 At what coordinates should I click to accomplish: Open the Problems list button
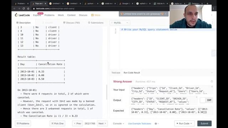(x=23, y=123)
